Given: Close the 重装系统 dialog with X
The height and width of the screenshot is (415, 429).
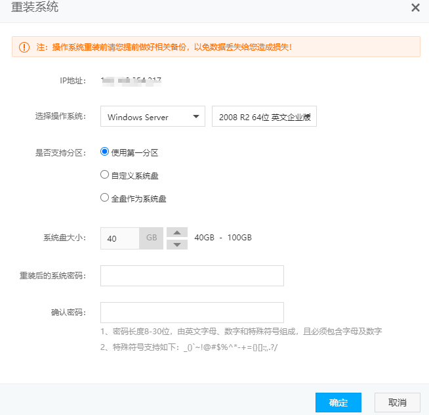Looking at the screenshot, I should (415, 7).
